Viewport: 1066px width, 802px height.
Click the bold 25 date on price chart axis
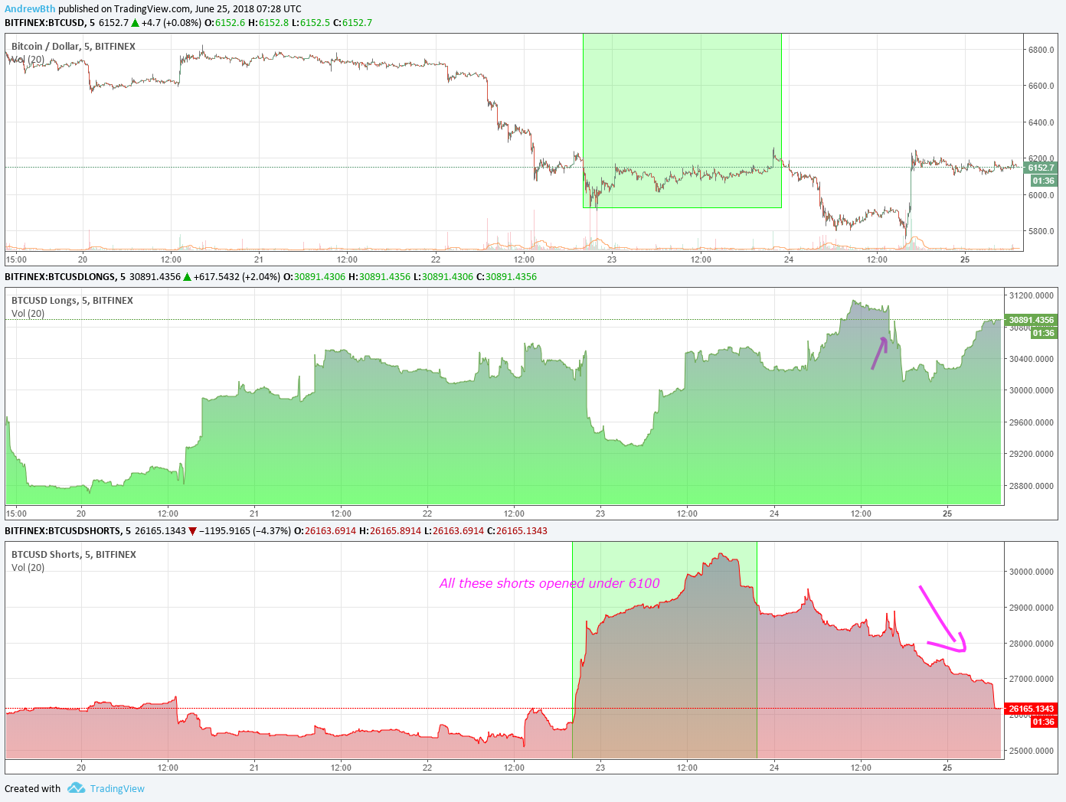965,259
